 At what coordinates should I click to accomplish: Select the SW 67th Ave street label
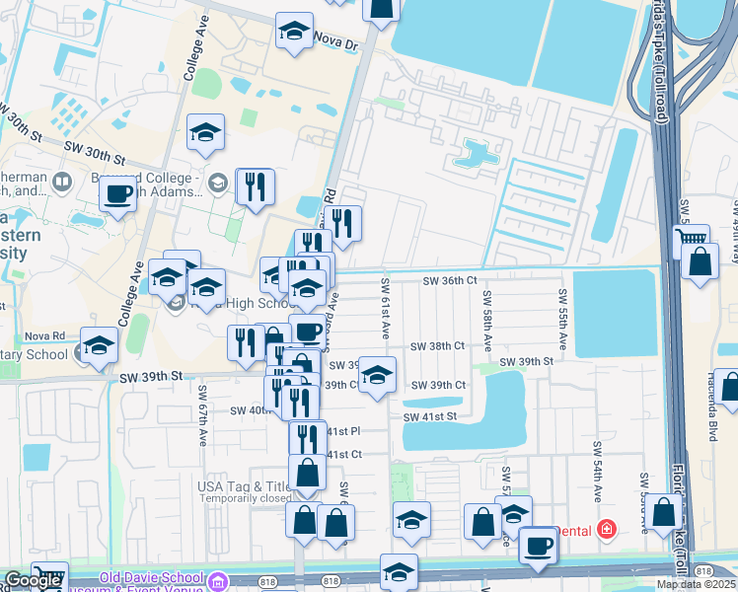[202, 415]
